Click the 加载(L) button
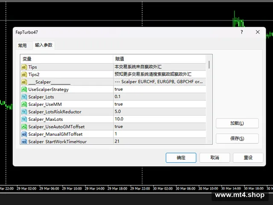The width and height of the screenshot is (273, 205). [x=237, y=123]
